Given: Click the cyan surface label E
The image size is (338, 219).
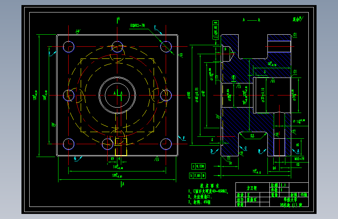Looking at the screenshot, I should (155, 27).
